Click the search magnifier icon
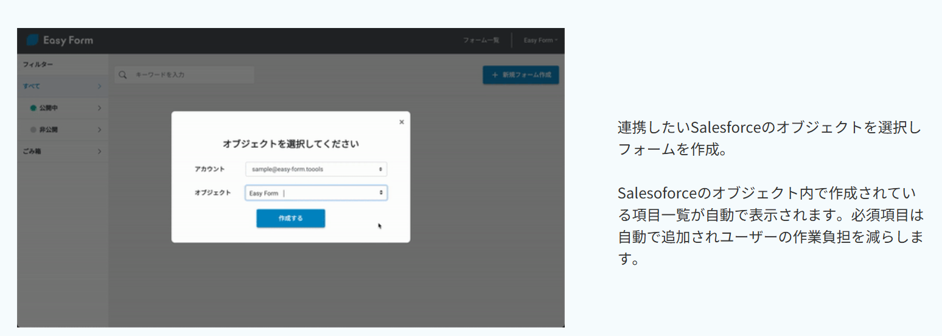942x336 pixels. point(122,75)
